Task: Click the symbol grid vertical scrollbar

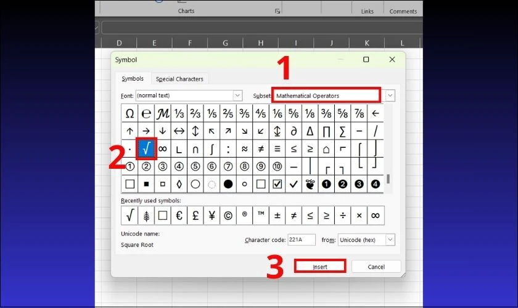Action: pyautogui.click(x=388, y=148)
